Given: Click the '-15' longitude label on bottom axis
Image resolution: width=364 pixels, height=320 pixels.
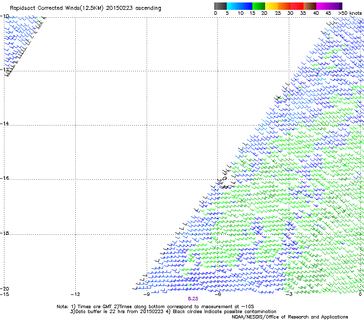Looking at the screenshot, I should coord(4,294).
